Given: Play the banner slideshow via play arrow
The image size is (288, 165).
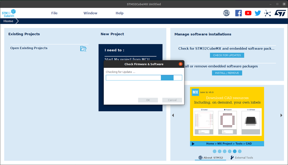Looking at the screenshot, I should point(193,144).
